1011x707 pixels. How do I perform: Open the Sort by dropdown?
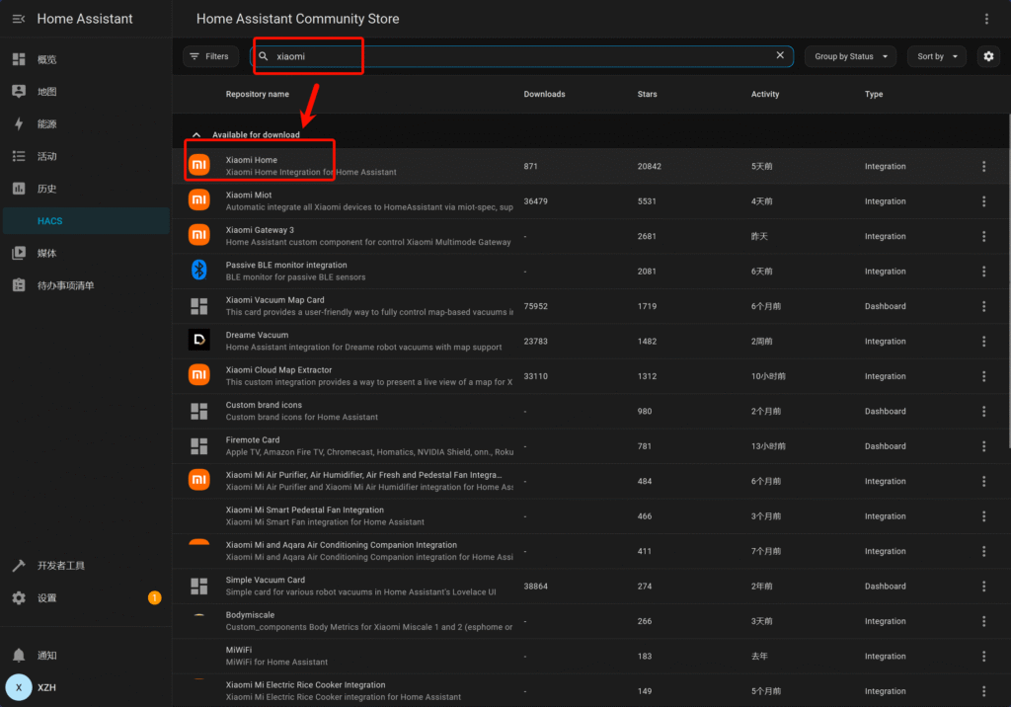937,56
